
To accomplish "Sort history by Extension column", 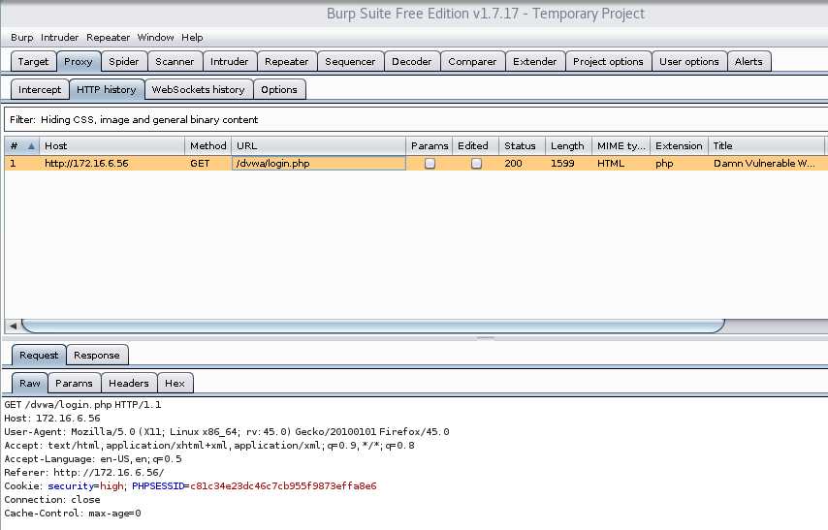I will click(679, 145).
